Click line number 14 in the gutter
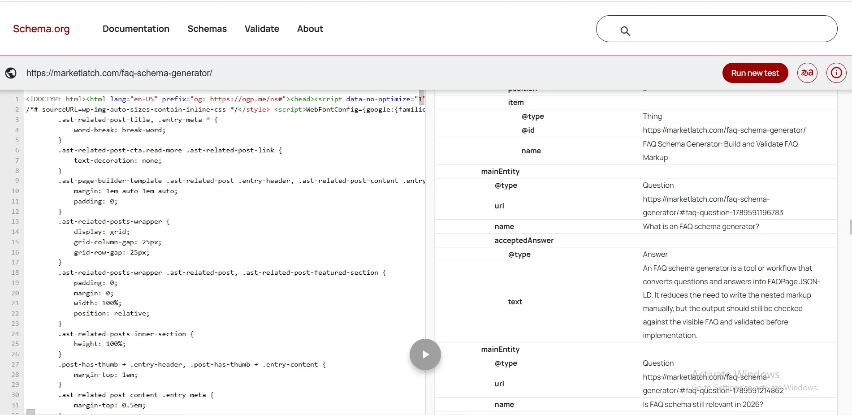The image size is (852, 415). click(x=15, y=232)
